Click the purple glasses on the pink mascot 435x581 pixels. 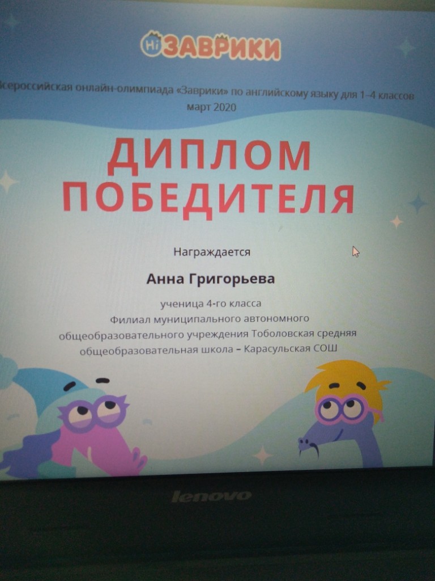point(93,411)
